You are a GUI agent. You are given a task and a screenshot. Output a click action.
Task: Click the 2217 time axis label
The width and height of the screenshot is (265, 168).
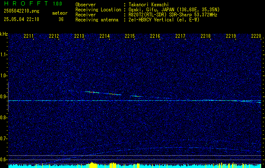click(180, 36)
